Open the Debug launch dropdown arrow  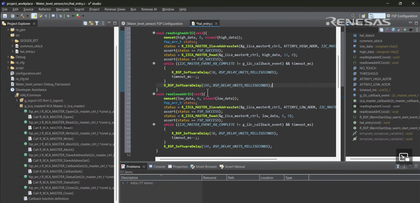[x=73, y=16]
